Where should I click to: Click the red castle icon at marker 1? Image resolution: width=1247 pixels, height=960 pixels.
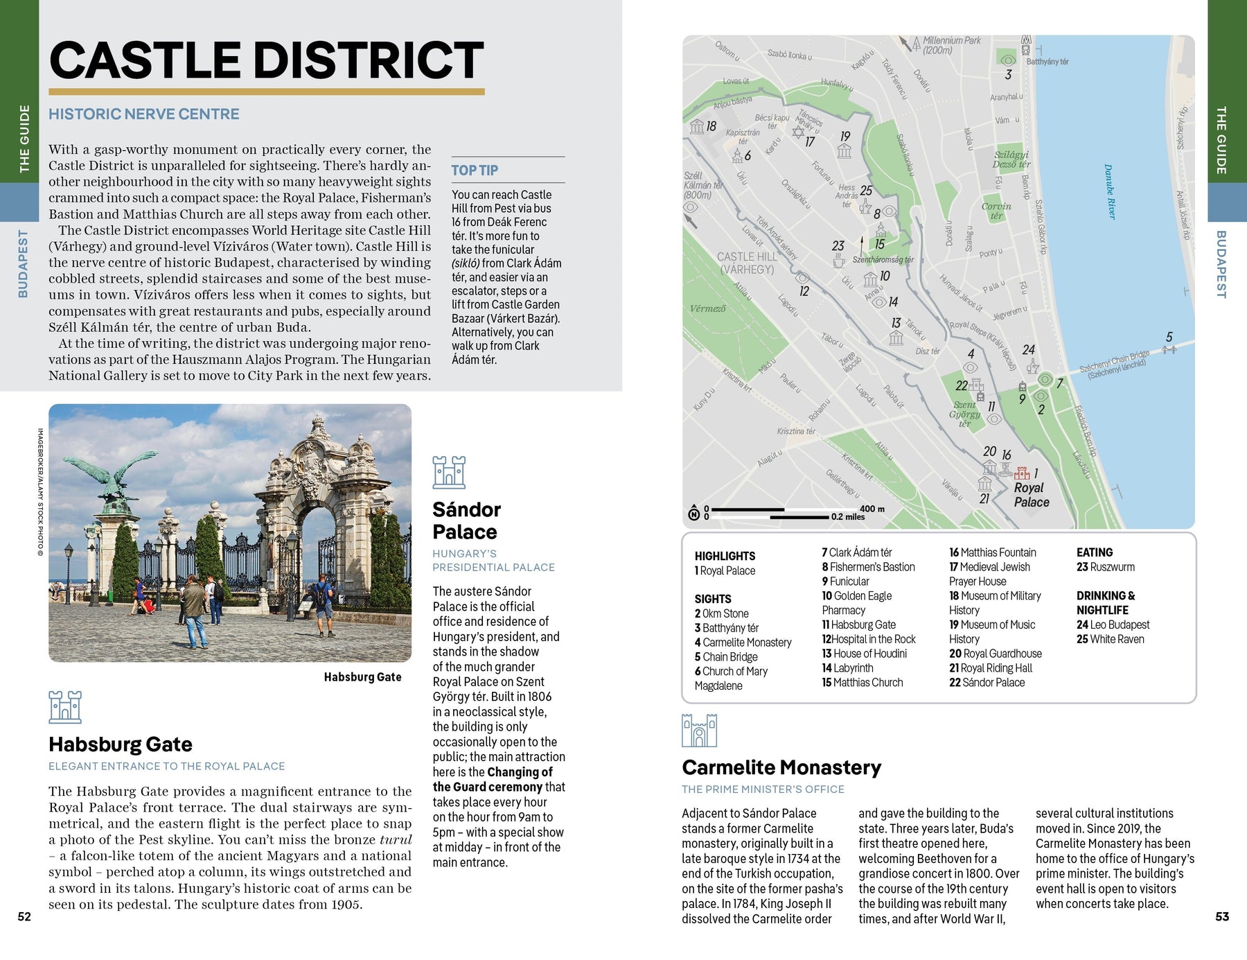click(1022, 473)
